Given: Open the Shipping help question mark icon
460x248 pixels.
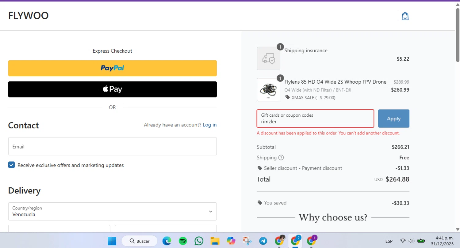Looking at the screenshot, I should click(x=281, y=158).
